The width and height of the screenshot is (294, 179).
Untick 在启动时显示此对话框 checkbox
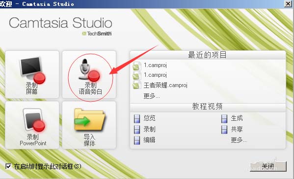pyautogui.click(x=8, y=166)
